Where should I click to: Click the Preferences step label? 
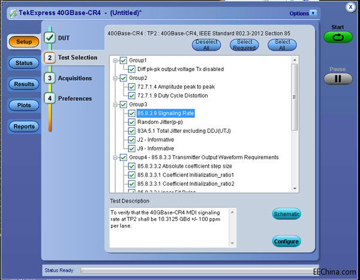(x=75, y=99)
